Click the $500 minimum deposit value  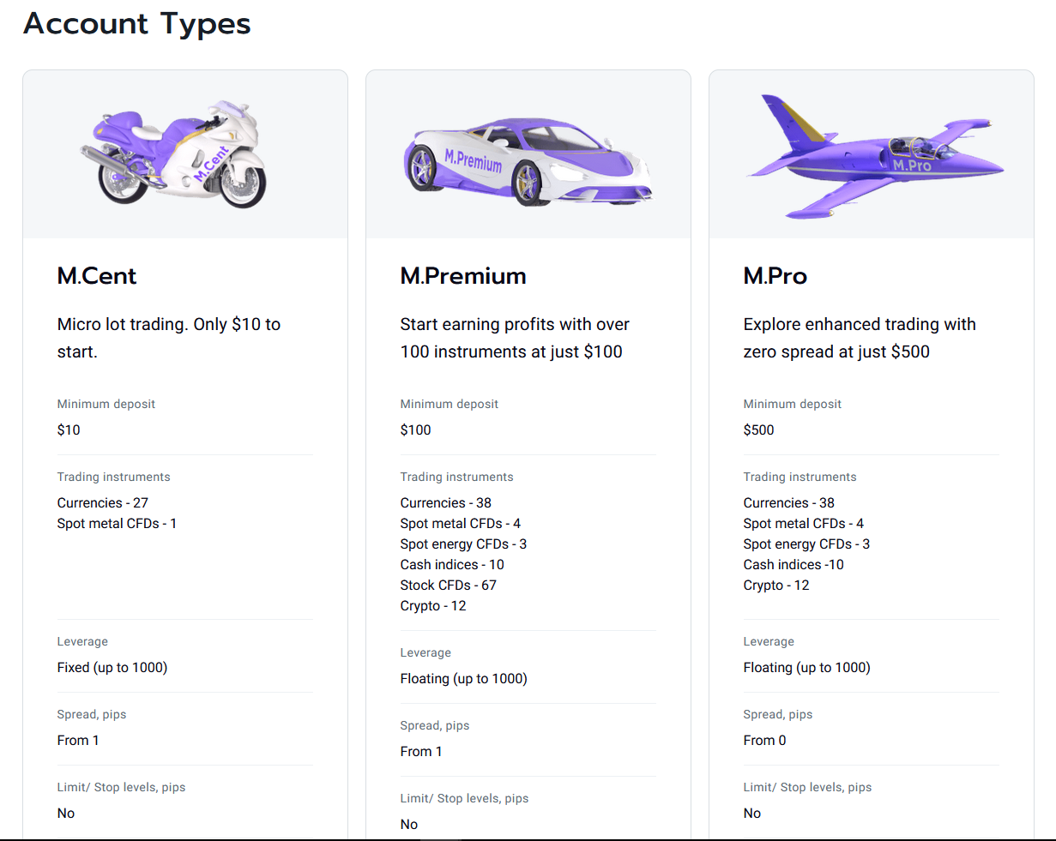click(759, 430)
